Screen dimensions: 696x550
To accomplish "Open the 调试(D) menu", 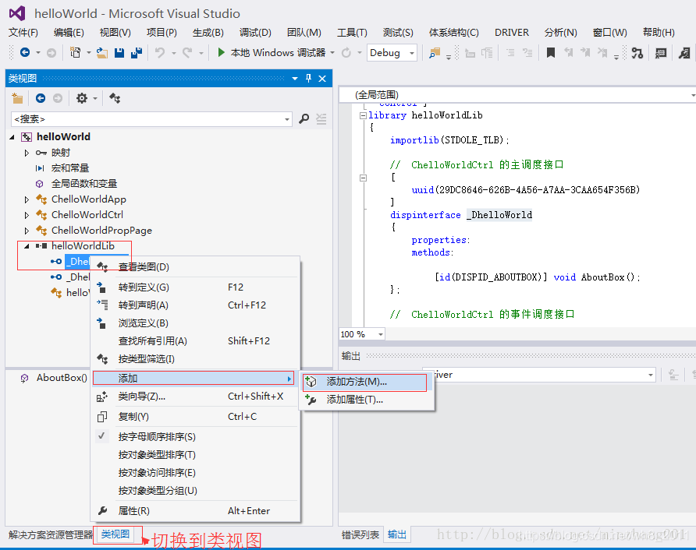I will click(x=255, y=33).
